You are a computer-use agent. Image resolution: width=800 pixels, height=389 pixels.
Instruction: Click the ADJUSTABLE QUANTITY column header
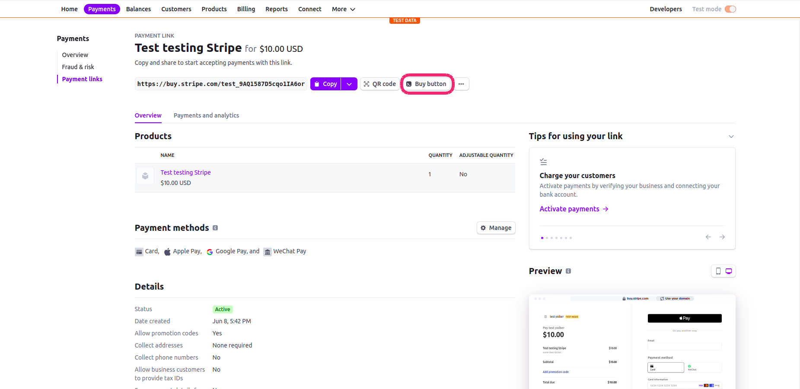coord(486,155)
